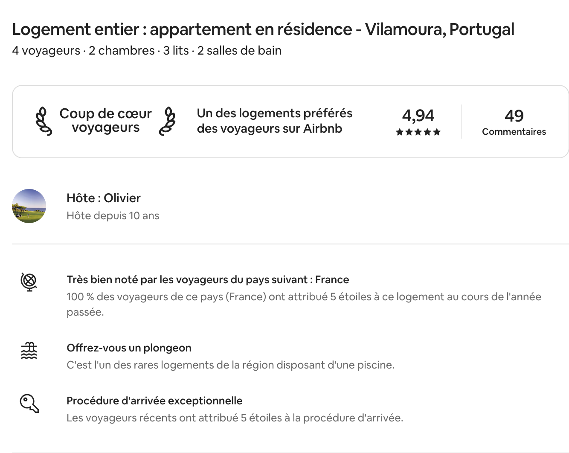The width and height of the screenshot is (569, 453).
Task: Select the "Procédure d'arrivée exceptionnelle" highlight
Action: click(154, 401)
